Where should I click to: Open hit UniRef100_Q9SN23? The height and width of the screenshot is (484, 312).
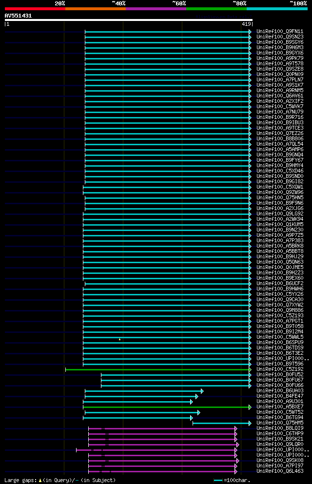pyautogui.click(x=280, y=37)
